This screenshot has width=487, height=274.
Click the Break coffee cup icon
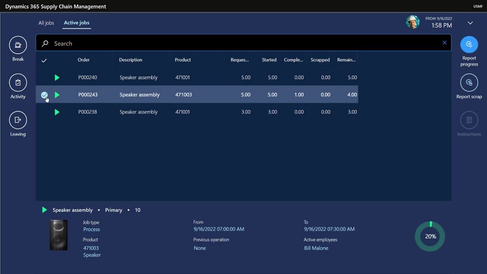tap(18, 45)
